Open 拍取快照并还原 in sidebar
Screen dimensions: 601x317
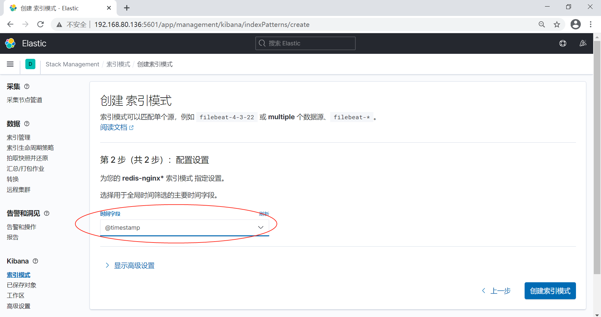click(28, 158)
